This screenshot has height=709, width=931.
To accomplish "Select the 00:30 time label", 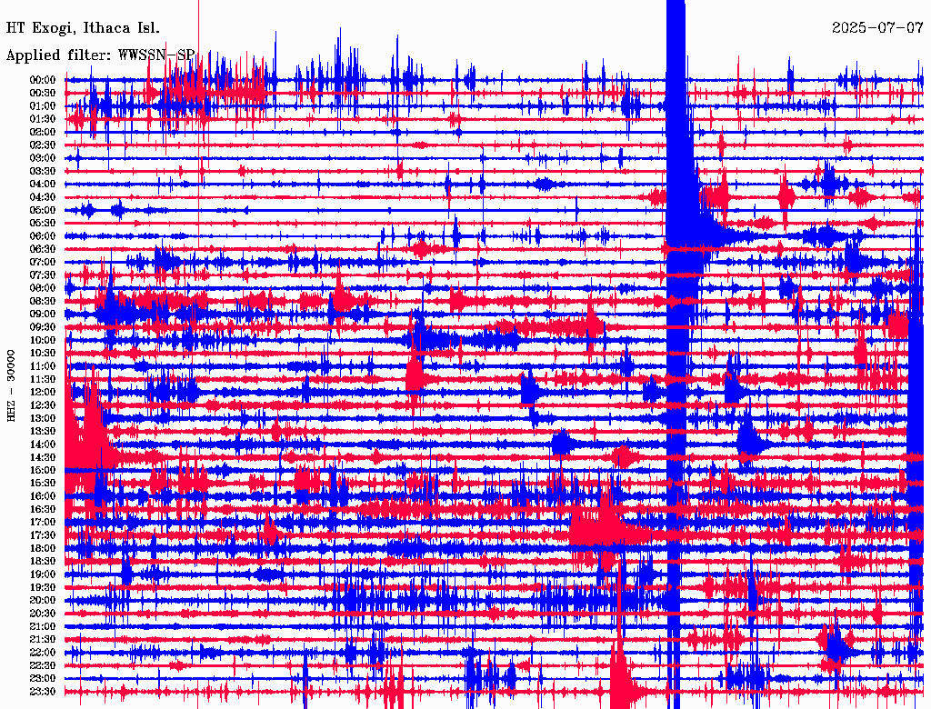I will [x=43, y=94].
